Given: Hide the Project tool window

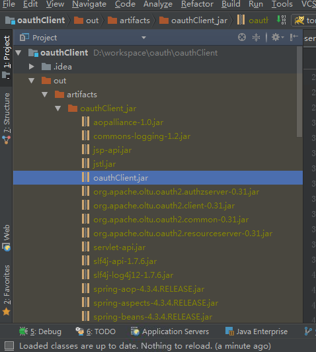Looking at the screenshot, I should click(294, 37).
